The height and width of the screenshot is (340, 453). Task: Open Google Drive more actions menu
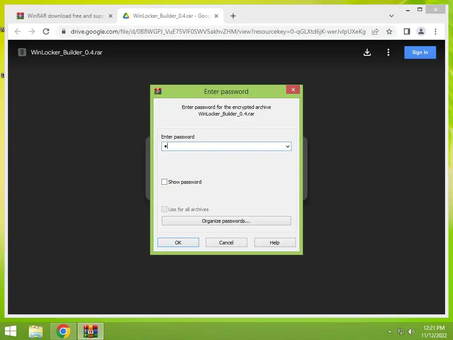[x=388, y=52]
